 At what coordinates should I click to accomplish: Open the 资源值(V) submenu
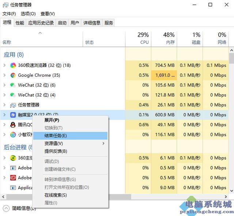[70, 144]
